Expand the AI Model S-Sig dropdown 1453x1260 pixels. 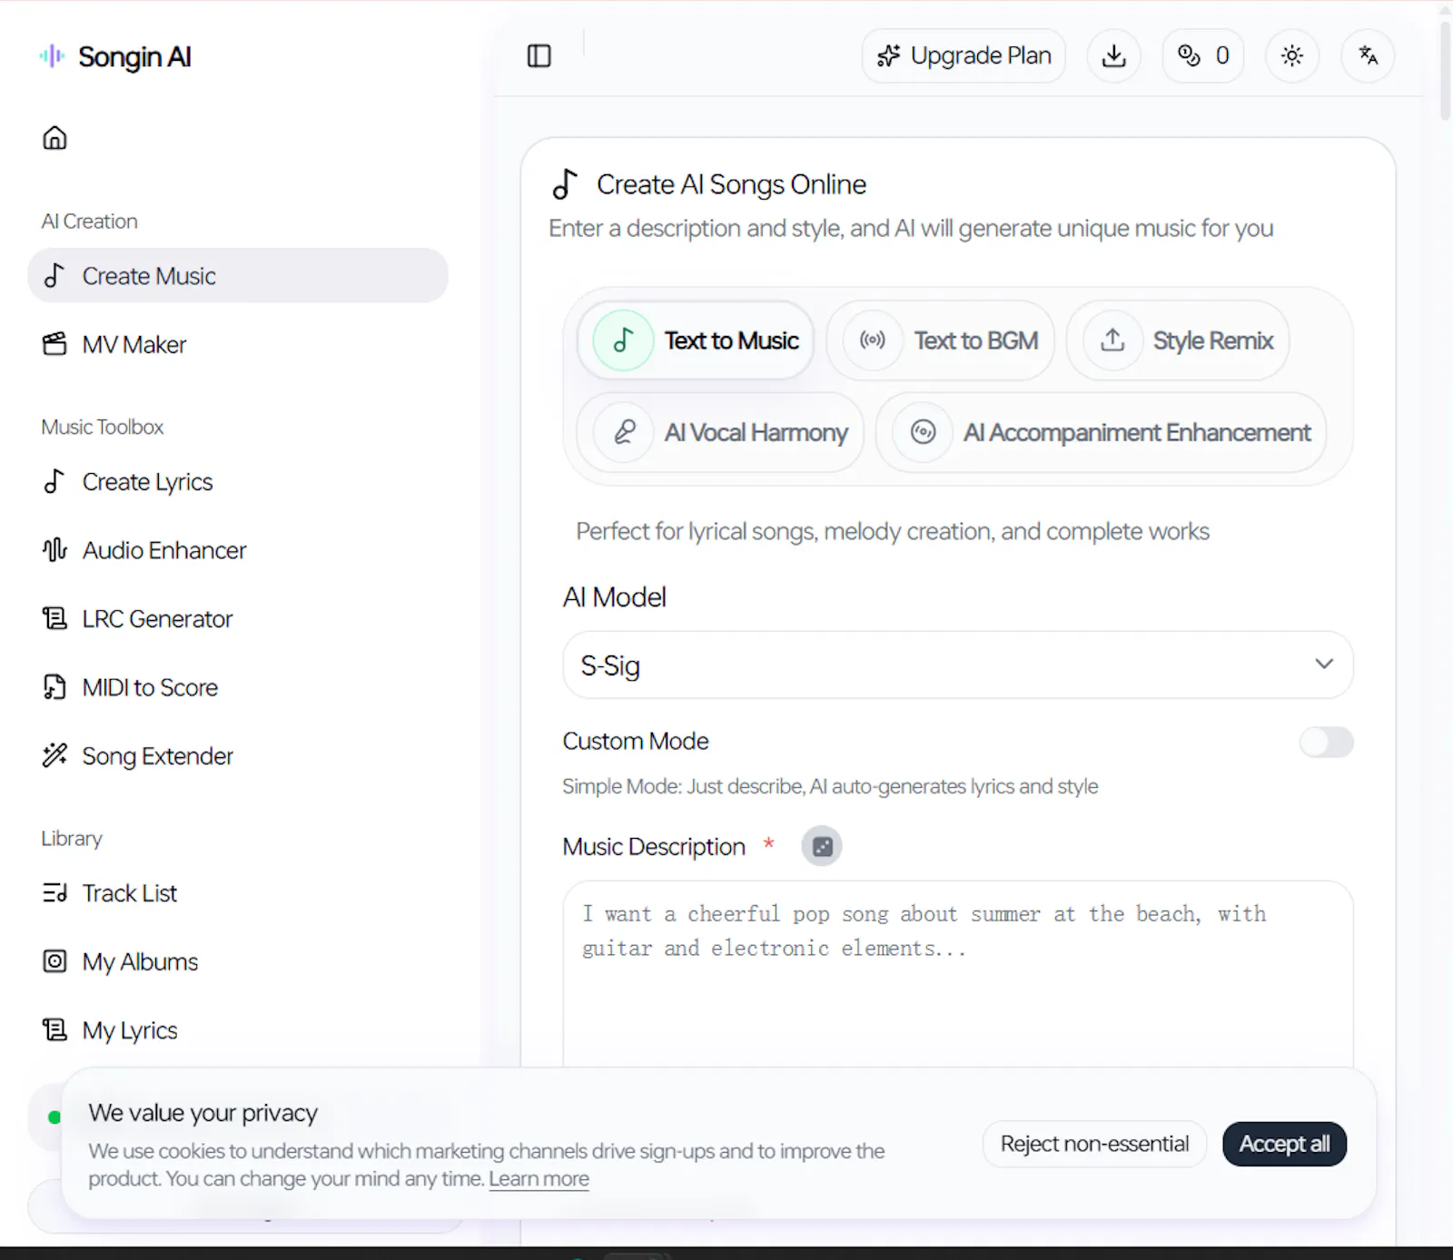coord(958,665)
